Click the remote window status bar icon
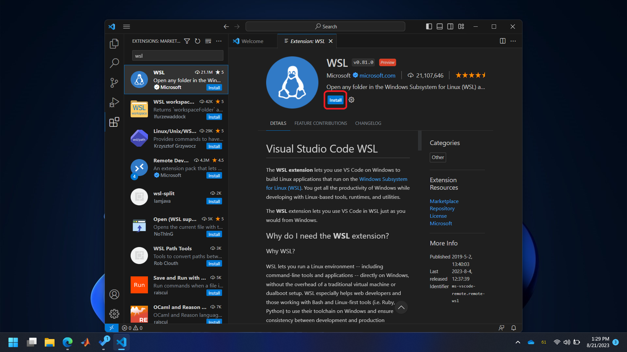The height and width of the screenshot is (352, 627). click(x=111, y=328)
